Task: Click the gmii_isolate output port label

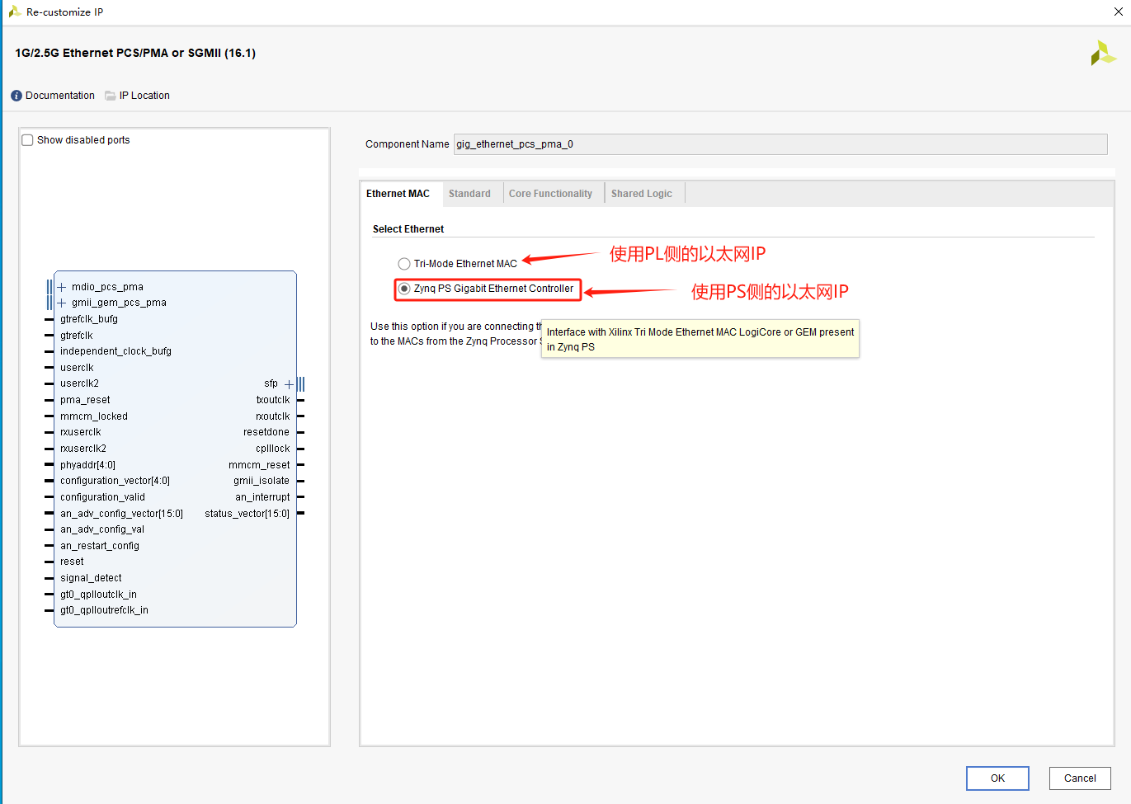Action: [x=262, y=481]
